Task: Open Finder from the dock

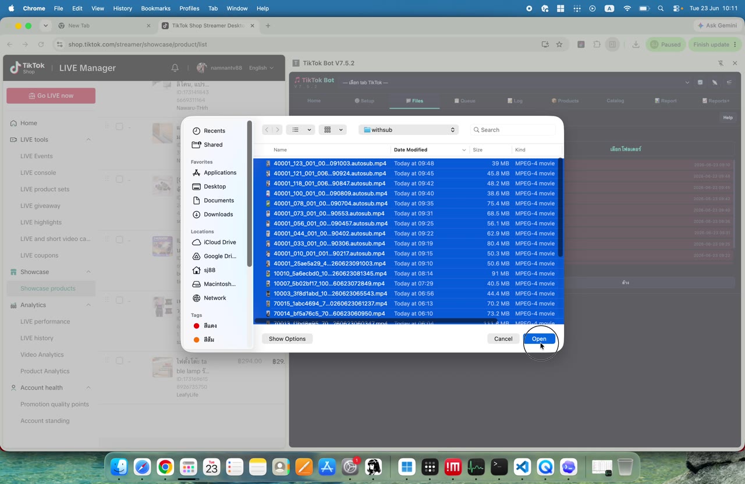Action: click(119, 467)
